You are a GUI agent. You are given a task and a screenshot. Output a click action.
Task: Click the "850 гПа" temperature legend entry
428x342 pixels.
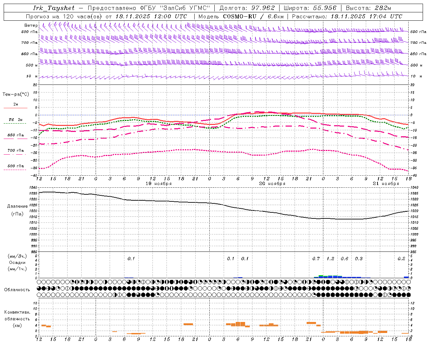[x=15, y=135]
